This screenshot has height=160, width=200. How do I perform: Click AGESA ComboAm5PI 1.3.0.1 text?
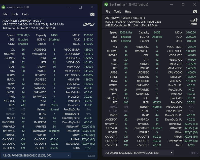pyautogui.click(x=131, y=25)
